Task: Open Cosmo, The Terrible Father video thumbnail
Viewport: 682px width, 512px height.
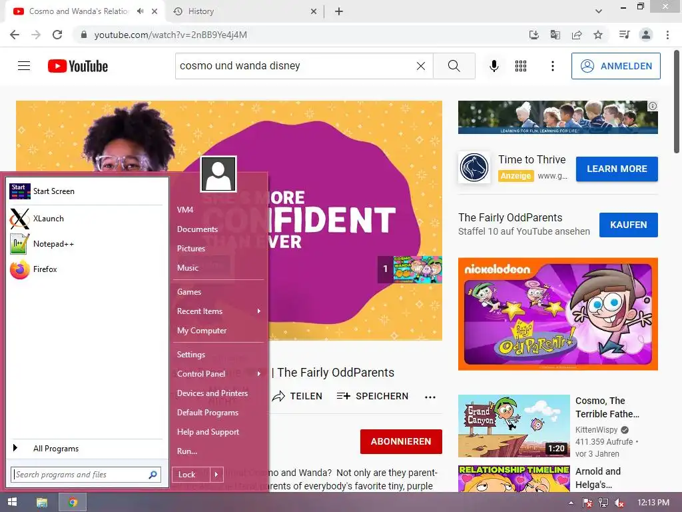Action: point(513,426)
